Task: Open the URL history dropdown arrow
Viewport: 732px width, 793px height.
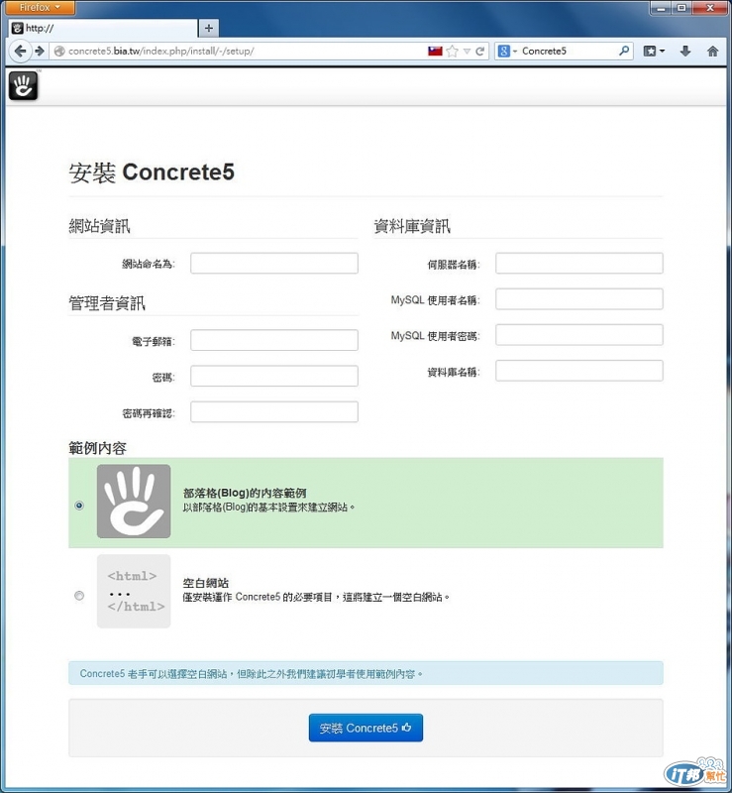Action: point(468,52)
